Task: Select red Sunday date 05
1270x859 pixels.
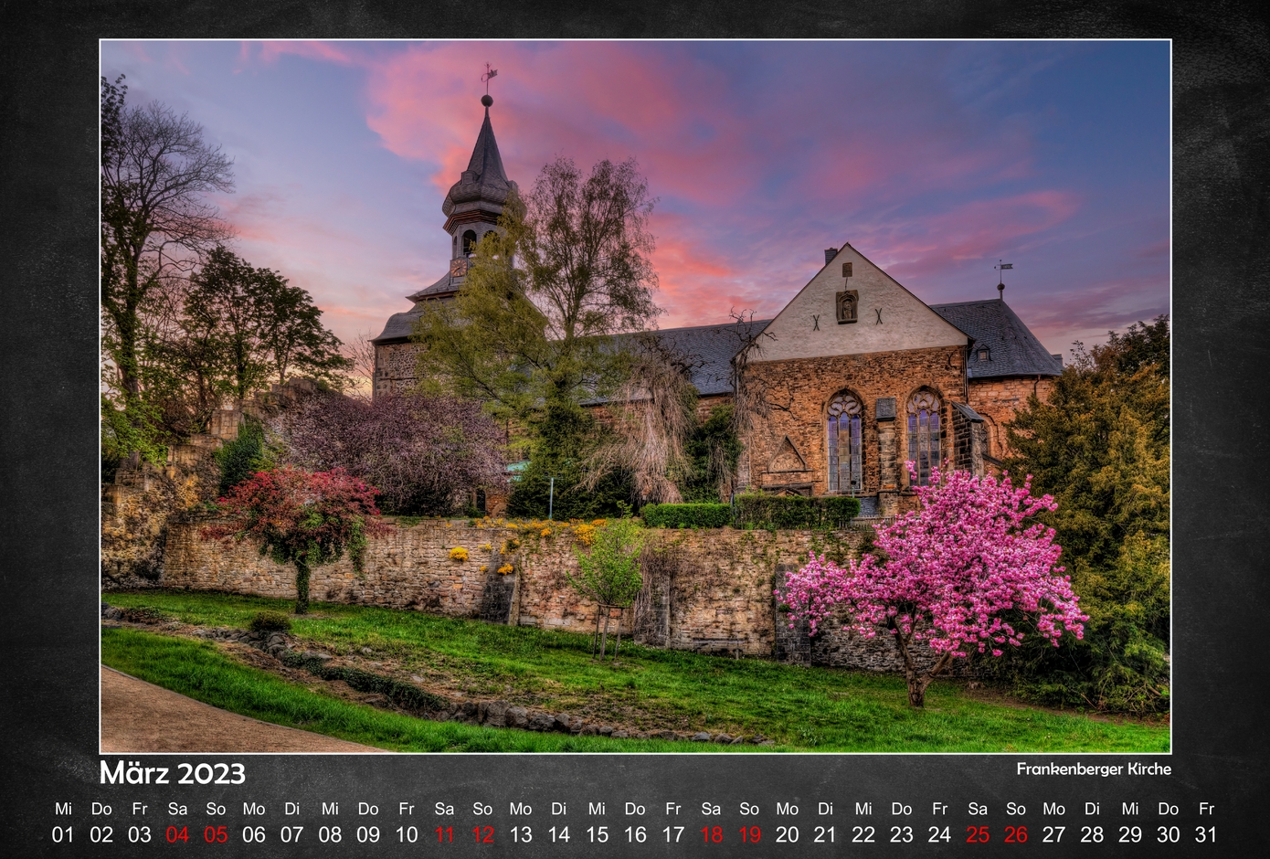Action: tap(216, 834)
